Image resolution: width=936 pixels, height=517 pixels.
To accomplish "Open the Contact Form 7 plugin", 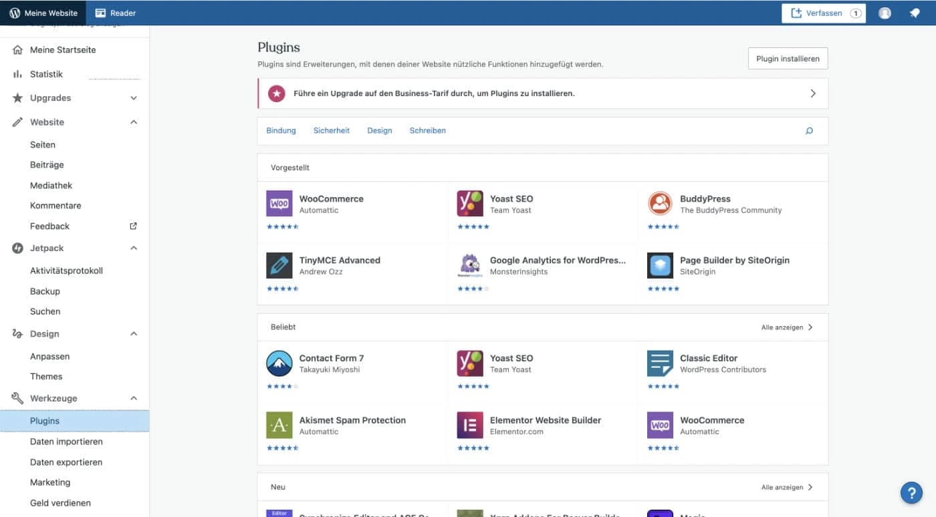I will (279, 363).
